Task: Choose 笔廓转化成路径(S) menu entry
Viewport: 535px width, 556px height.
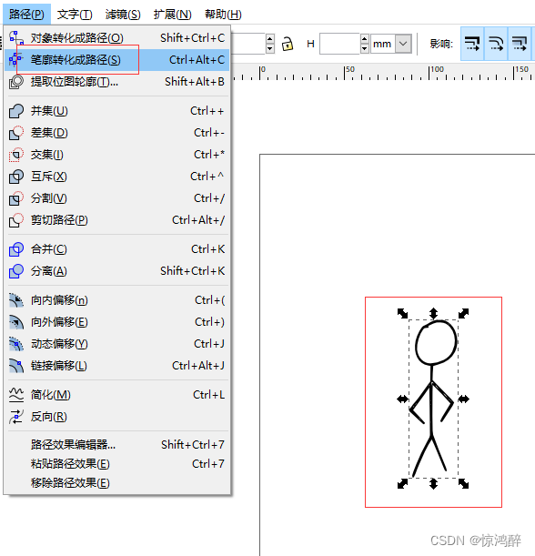Action: pyautogui.click(x=117, y=59)
